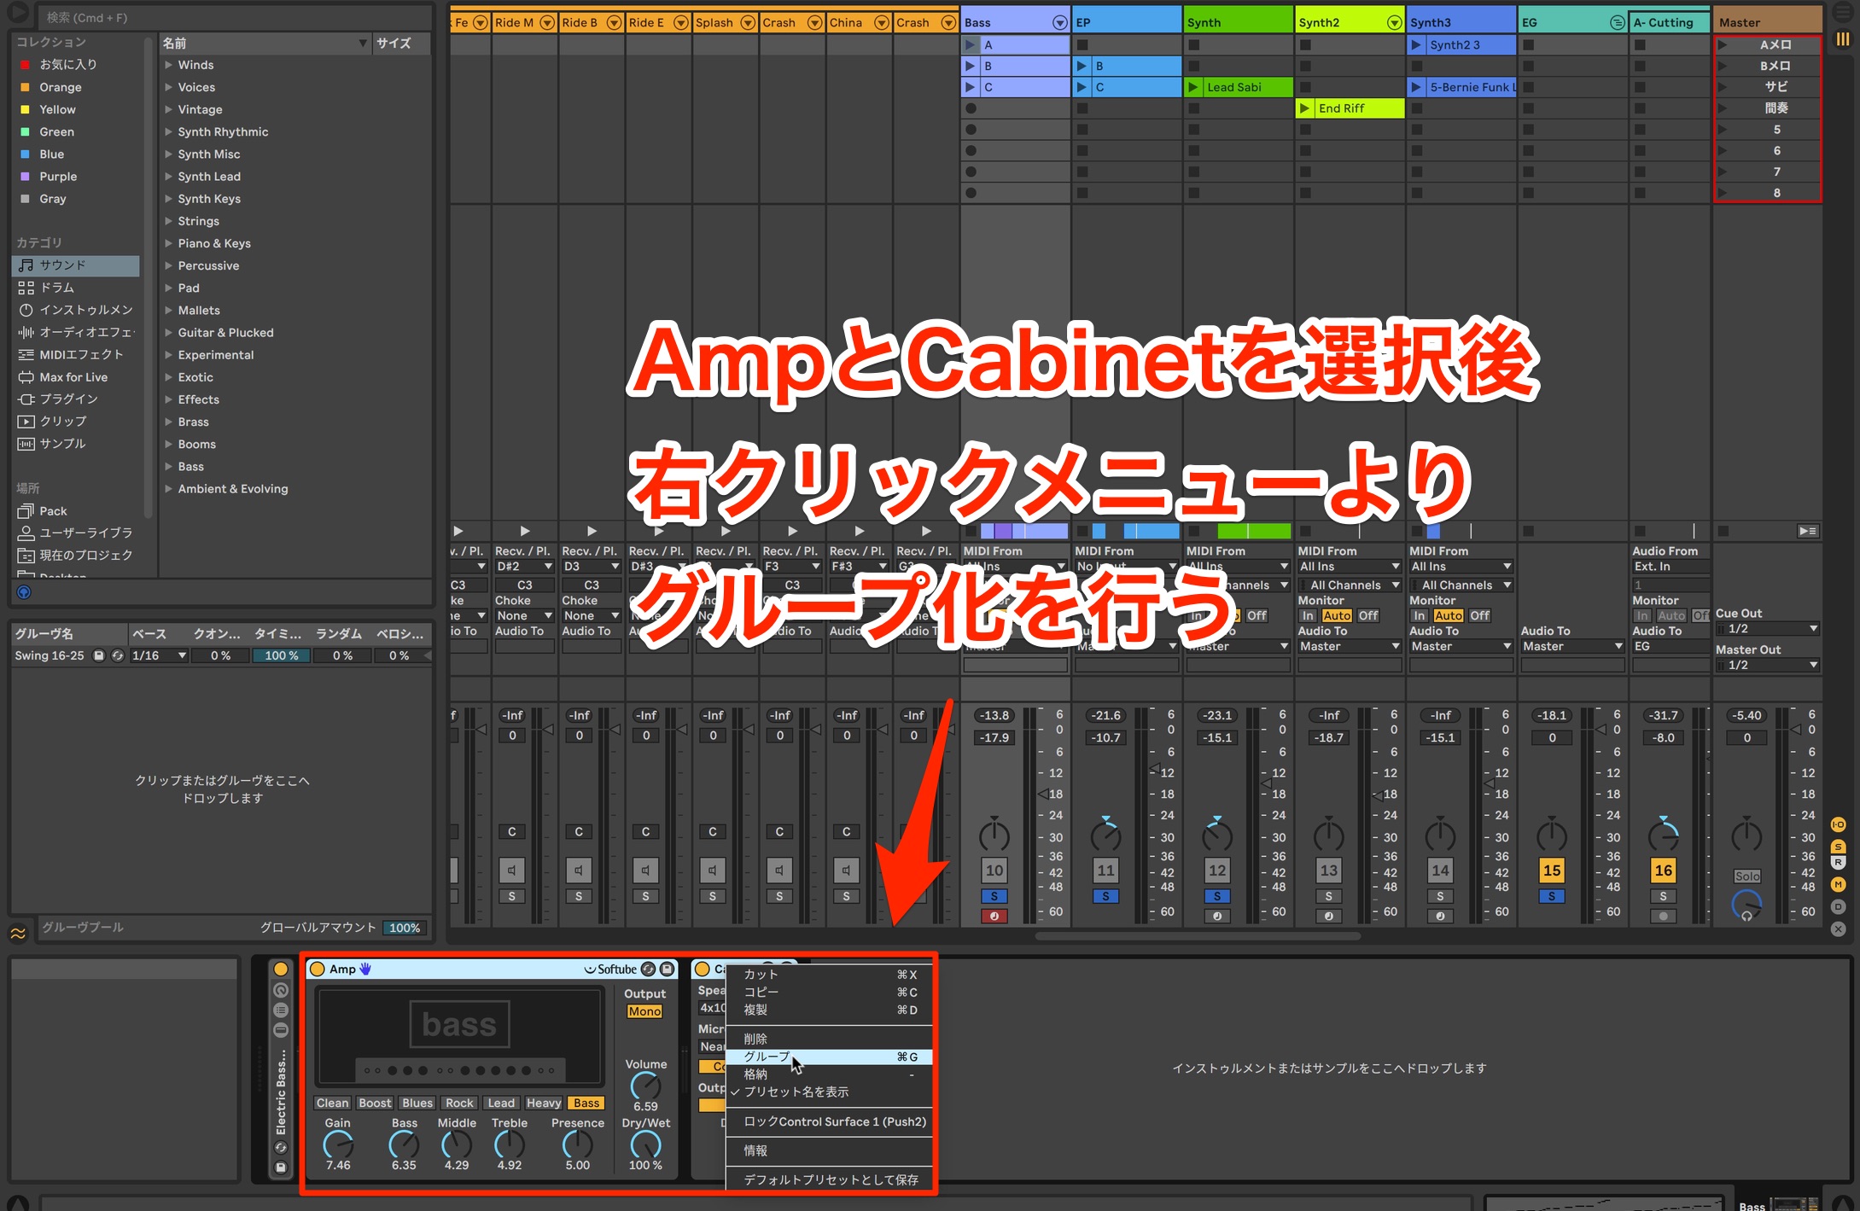
Task: Click the rack save preset icon at bottom
Action: (281, 1167)
